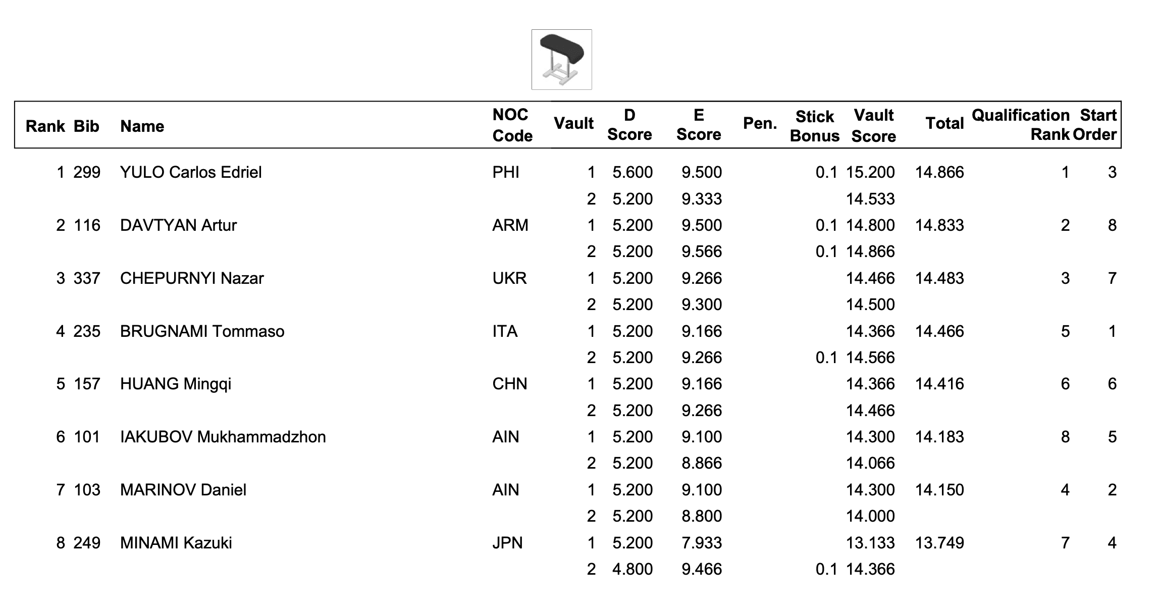Select athlete name MARINOV Daniel

click(183, 490)
